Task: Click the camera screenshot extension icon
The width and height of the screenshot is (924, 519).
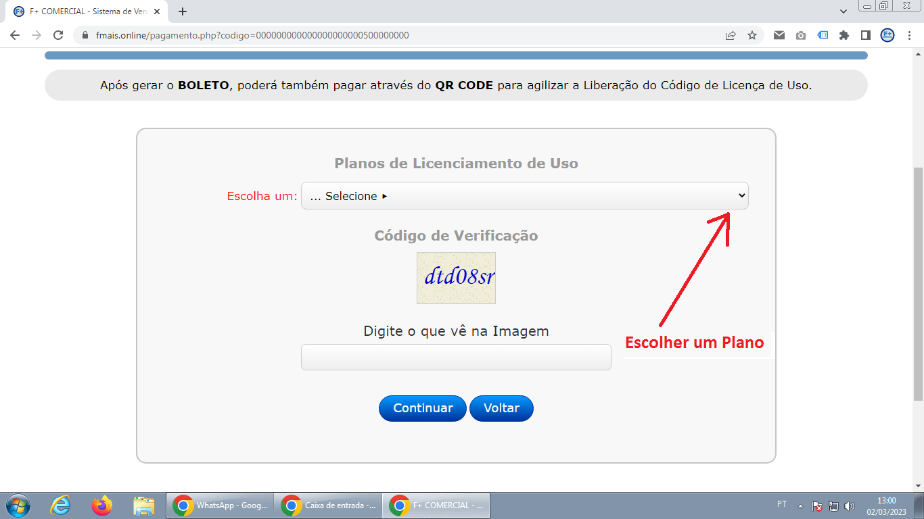Action: pos(801,35)
